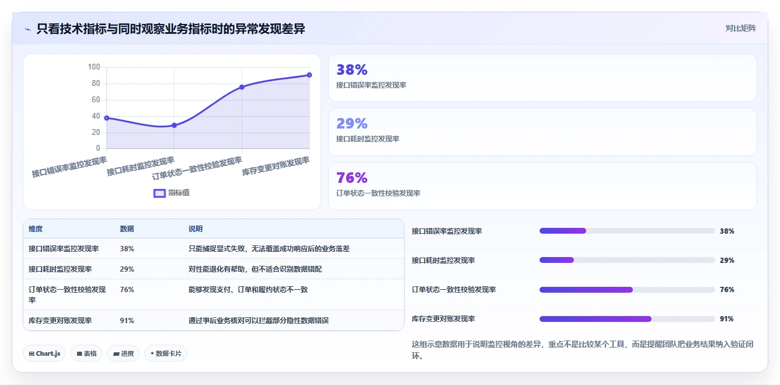Click the icon inside the 表格 chip
Image resolution: width=780 pixels, height=385 pixels.
pos(79,354)
